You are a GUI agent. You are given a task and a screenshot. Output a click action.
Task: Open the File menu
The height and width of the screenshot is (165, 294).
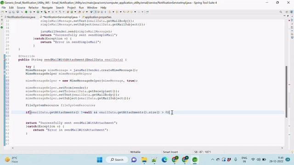4,7
